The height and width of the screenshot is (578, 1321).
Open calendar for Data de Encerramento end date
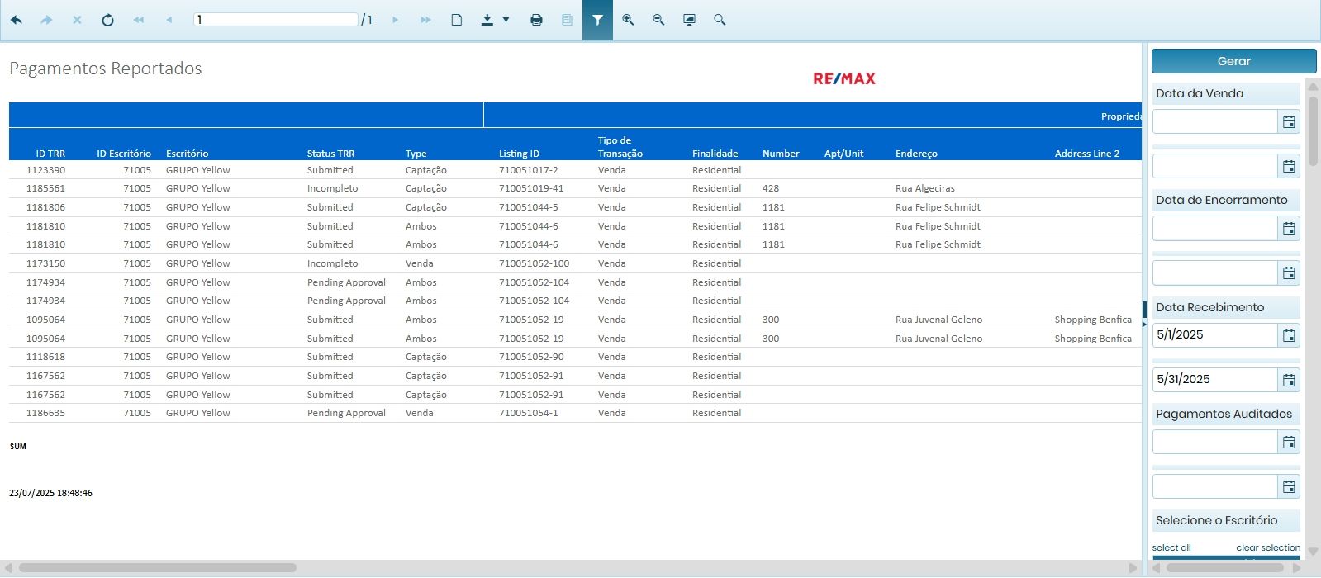coord(1289,273)
